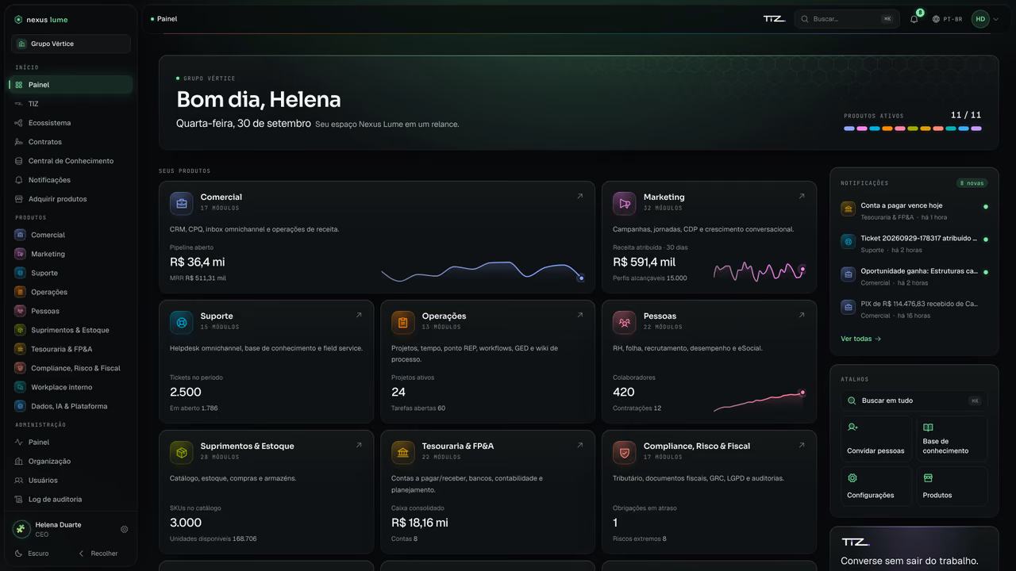Open the Comercial card's arrow icon

point(580,197)
